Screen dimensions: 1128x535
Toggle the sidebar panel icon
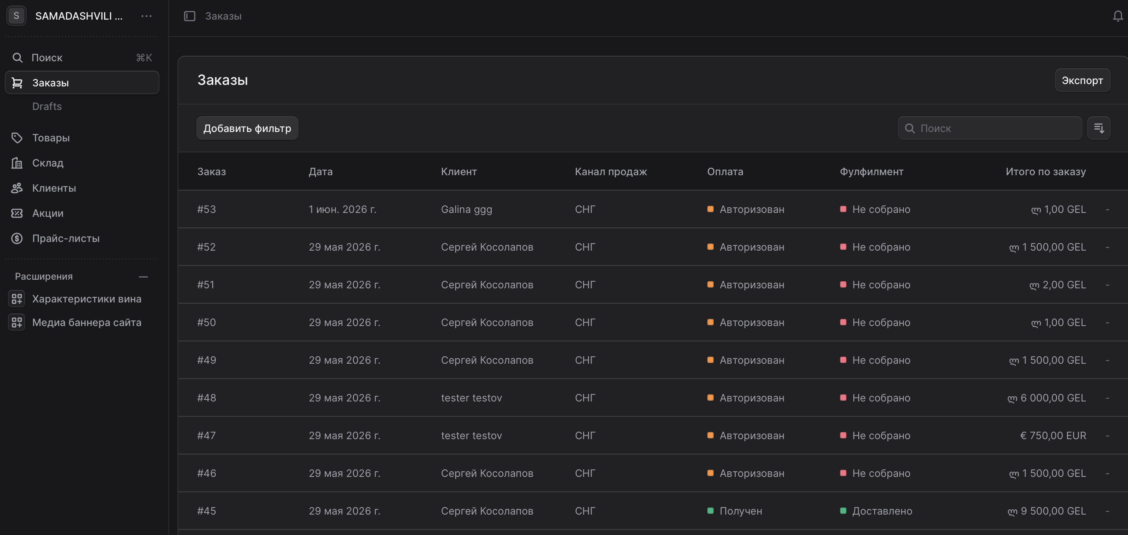(190, 16)
